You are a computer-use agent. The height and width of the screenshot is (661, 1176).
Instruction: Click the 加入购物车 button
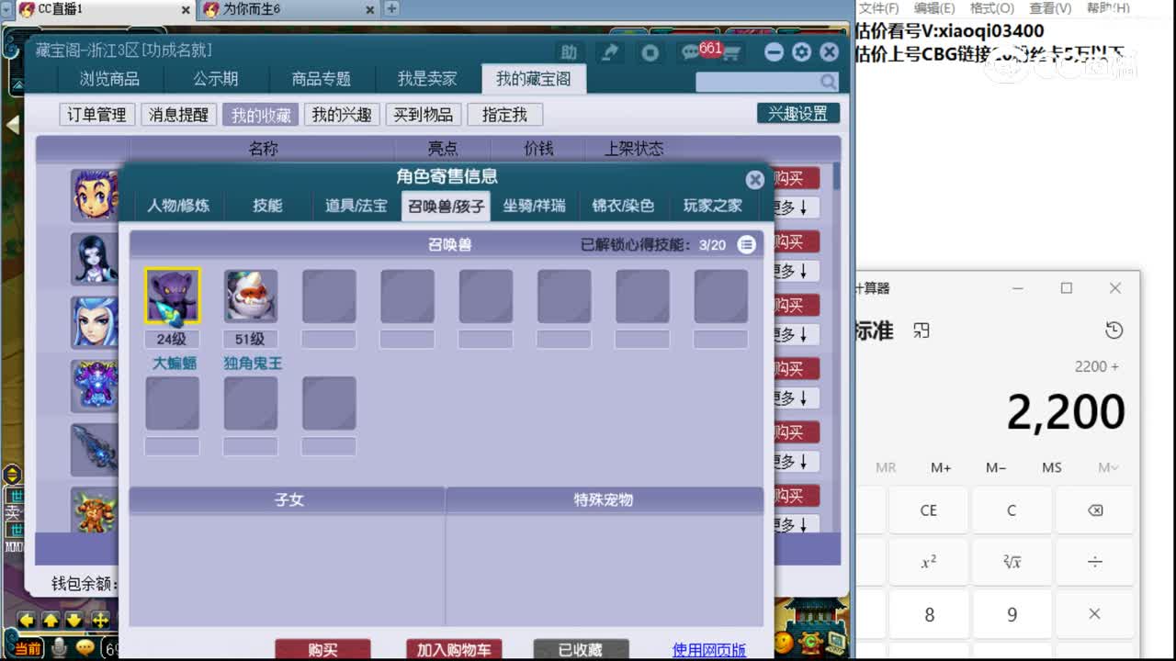pyautogui.click(x=454, y=649)
